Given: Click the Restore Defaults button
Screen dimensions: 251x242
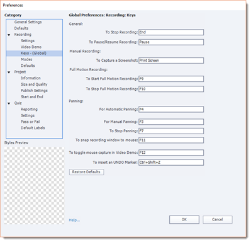Looking at the screenshot, I should 86,172.
